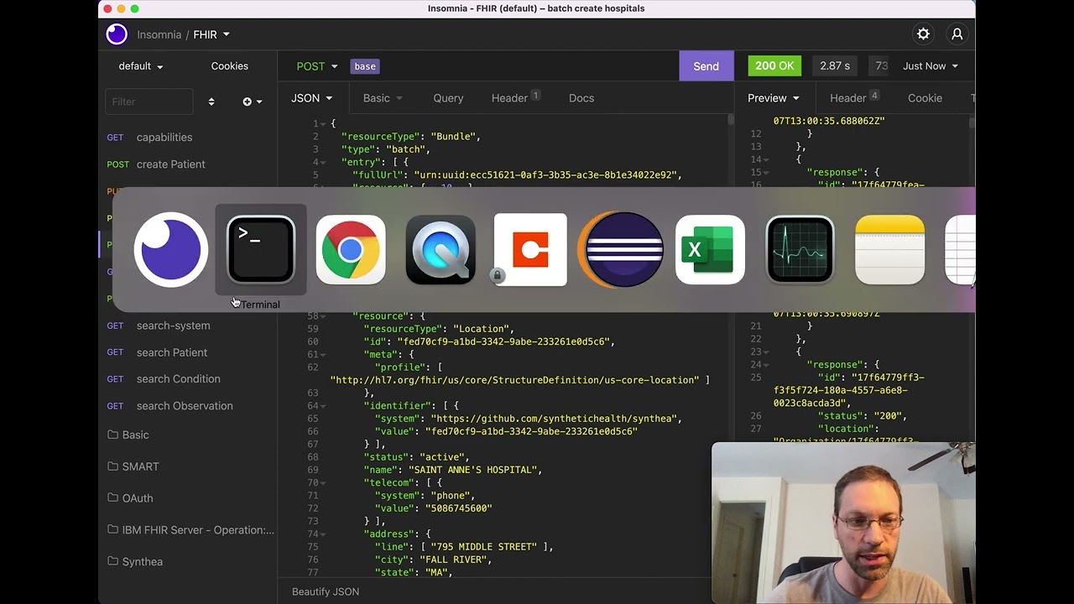This screenshot has height=604, width=1074.
Task: Switch to the request Header tab
Action: (515, 98)
